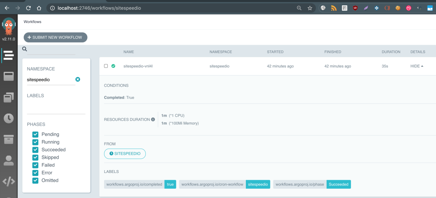
Task: Uncheck the Omitted phase filter
Action: coord(35,181)
